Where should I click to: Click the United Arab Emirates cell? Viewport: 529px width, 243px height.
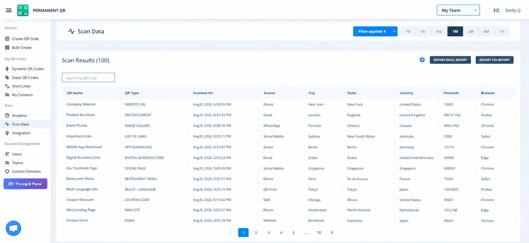click(416, 158)
